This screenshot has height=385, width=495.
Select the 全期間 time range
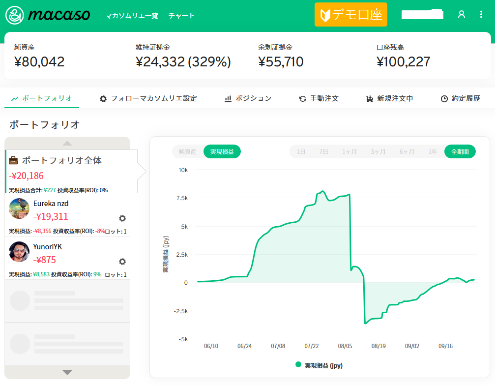tap(460, 152)
